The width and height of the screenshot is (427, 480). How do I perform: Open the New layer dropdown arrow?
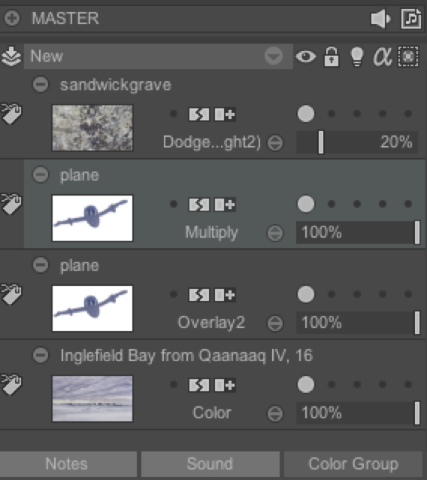point(273,56)
